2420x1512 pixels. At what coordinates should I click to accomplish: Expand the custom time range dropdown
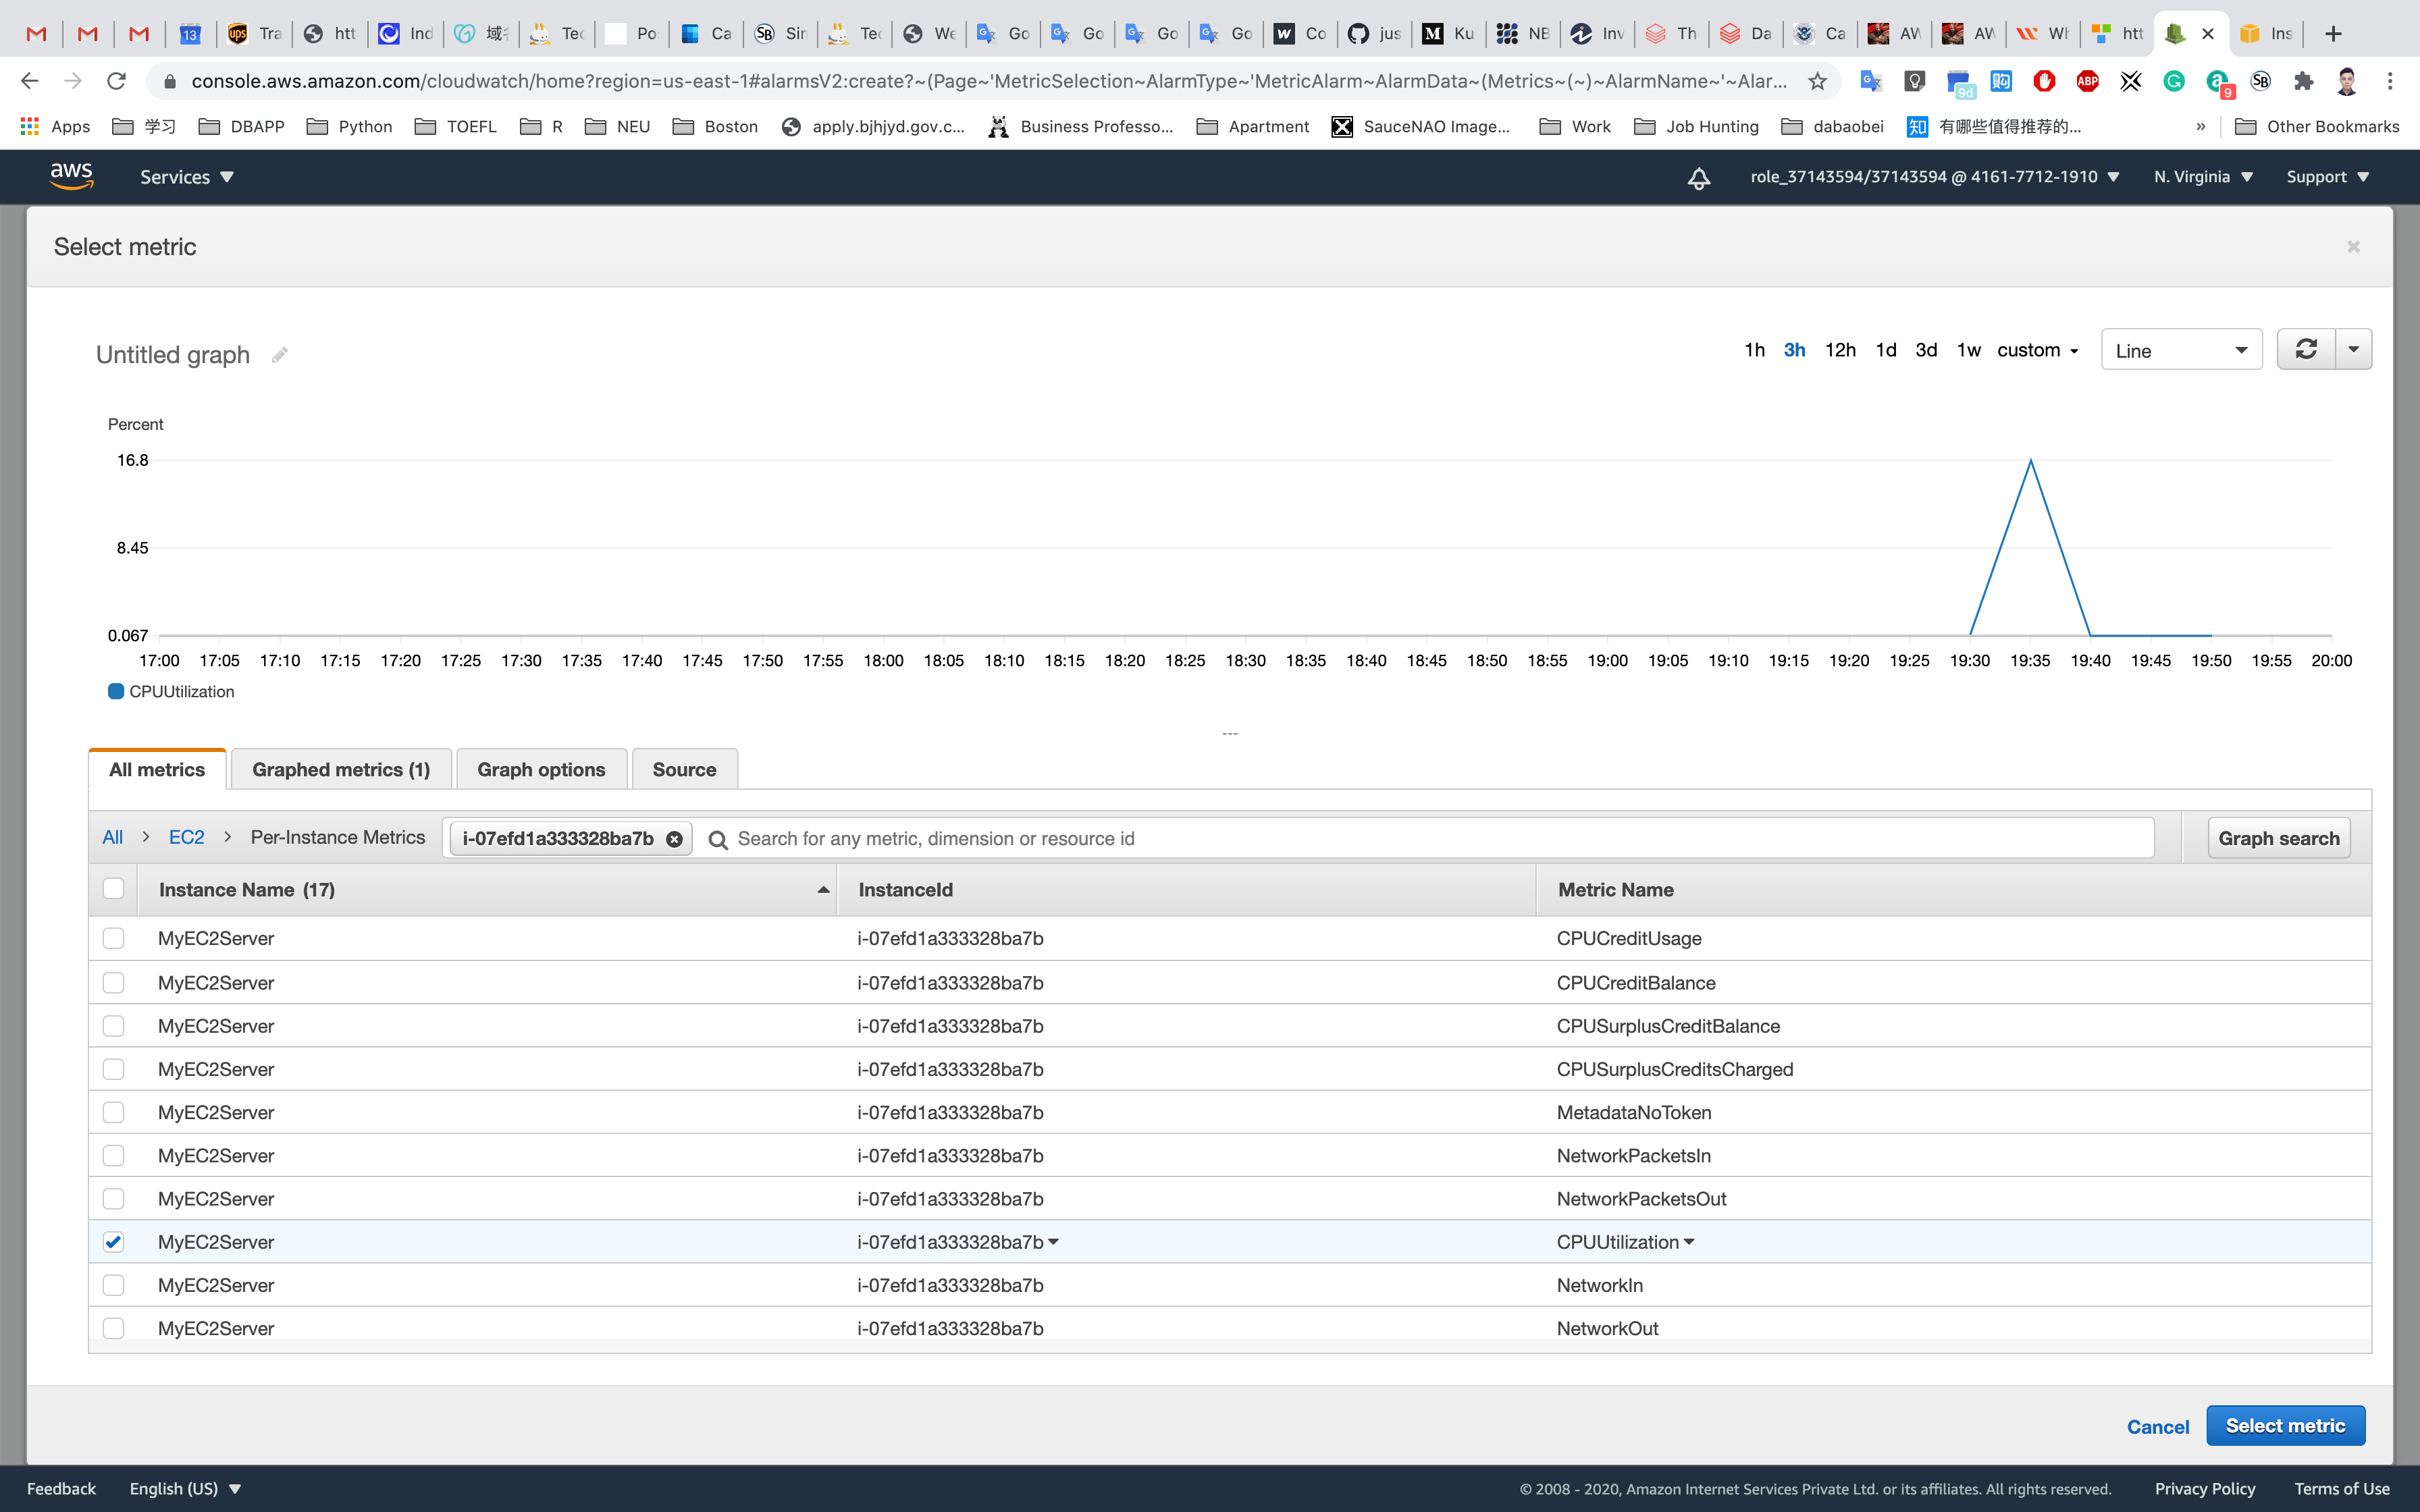2038,350
